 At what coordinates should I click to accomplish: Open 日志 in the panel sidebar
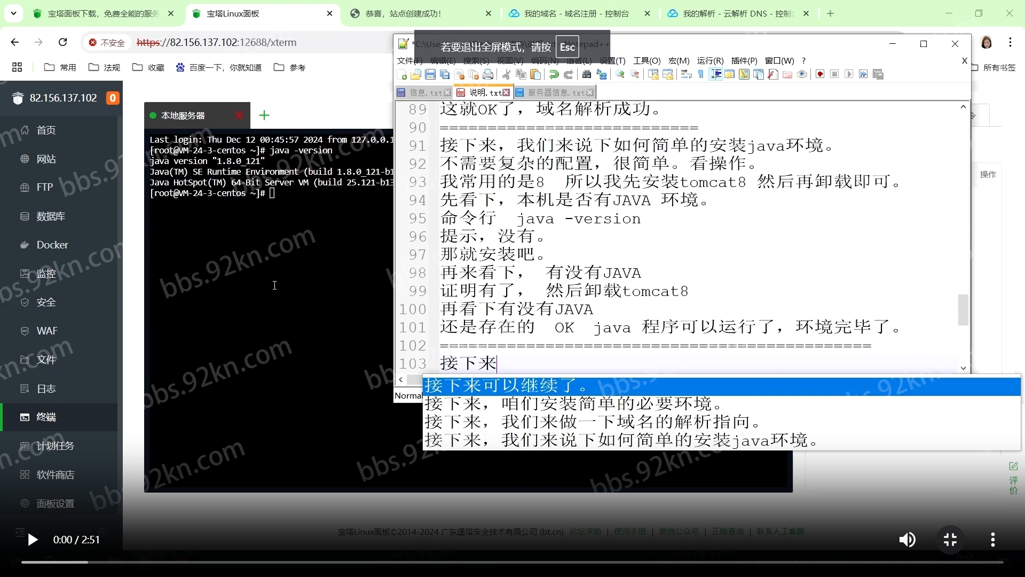pos(59,389)
